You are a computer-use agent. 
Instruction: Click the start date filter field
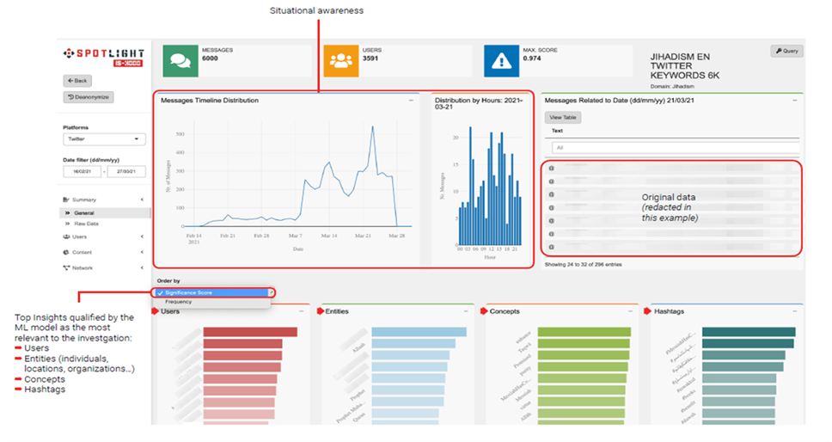tap(82, 171)
